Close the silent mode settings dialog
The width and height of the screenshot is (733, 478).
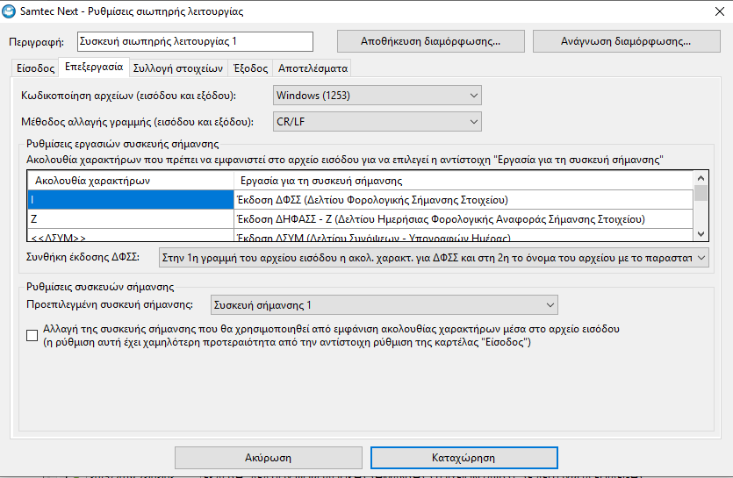(x=720, y=11)
